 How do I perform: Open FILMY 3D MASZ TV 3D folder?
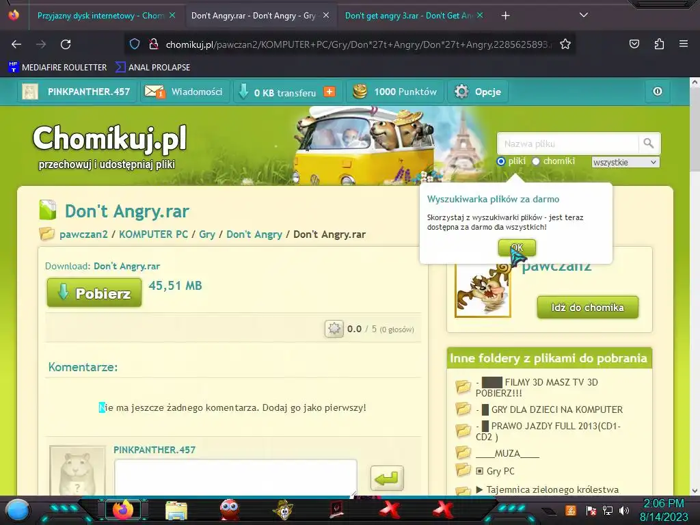pyautogui.click(x=537, y=388)
